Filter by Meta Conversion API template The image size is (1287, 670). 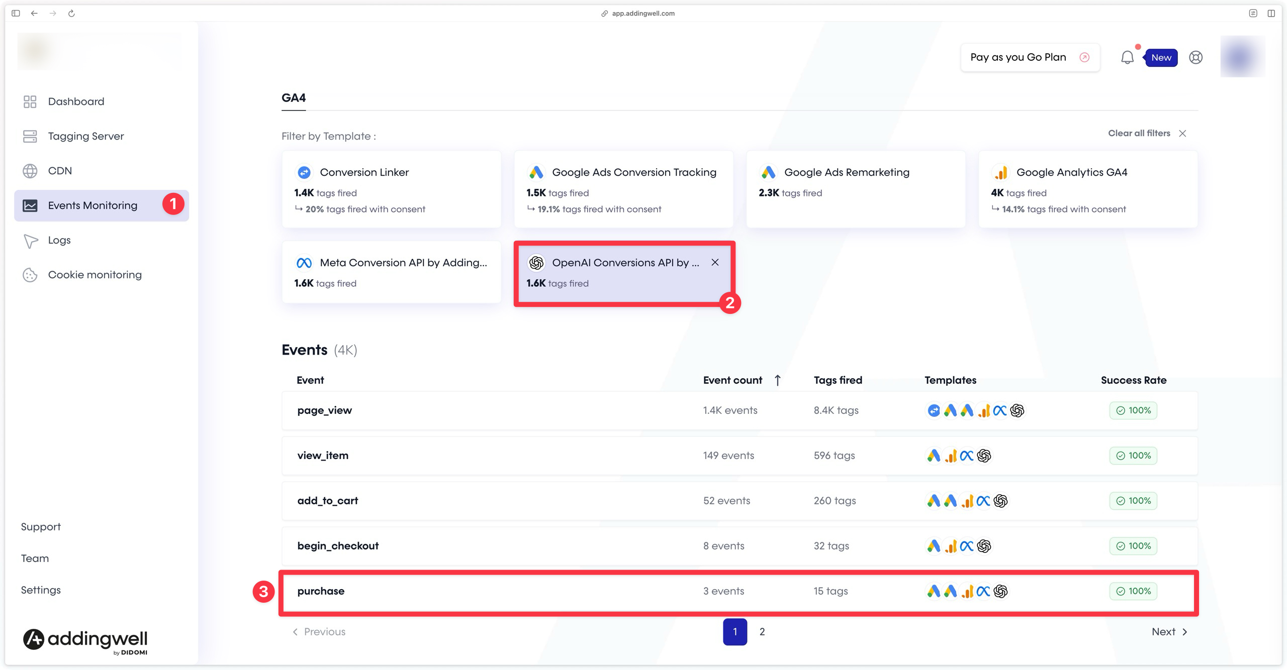coord(391,272)
